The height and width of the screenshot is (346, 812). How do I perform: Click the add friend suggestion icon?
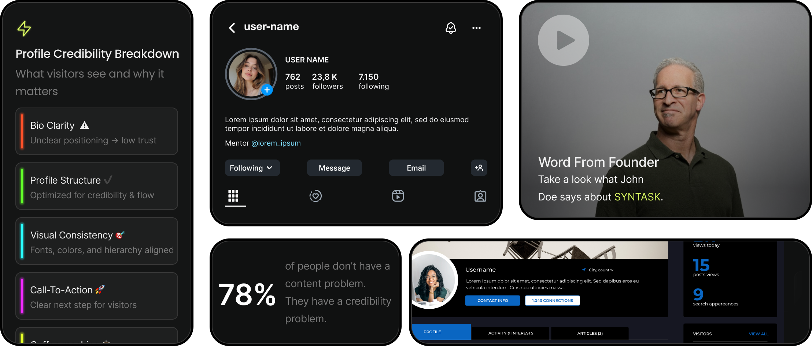pos(479,168)
